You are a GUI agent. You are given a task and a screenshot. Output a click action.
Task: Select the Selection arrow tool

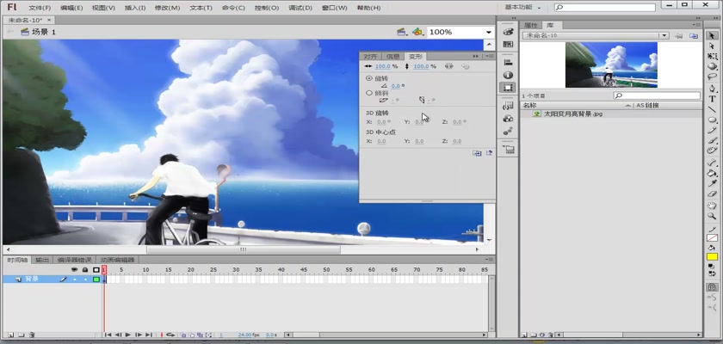coord(712,35)
